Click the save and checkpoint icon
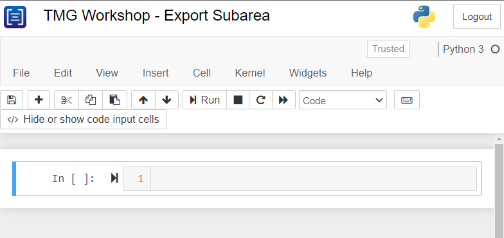The width and height of the screenshot is (504, 238). pyautogui.click(x=12, y=100)
